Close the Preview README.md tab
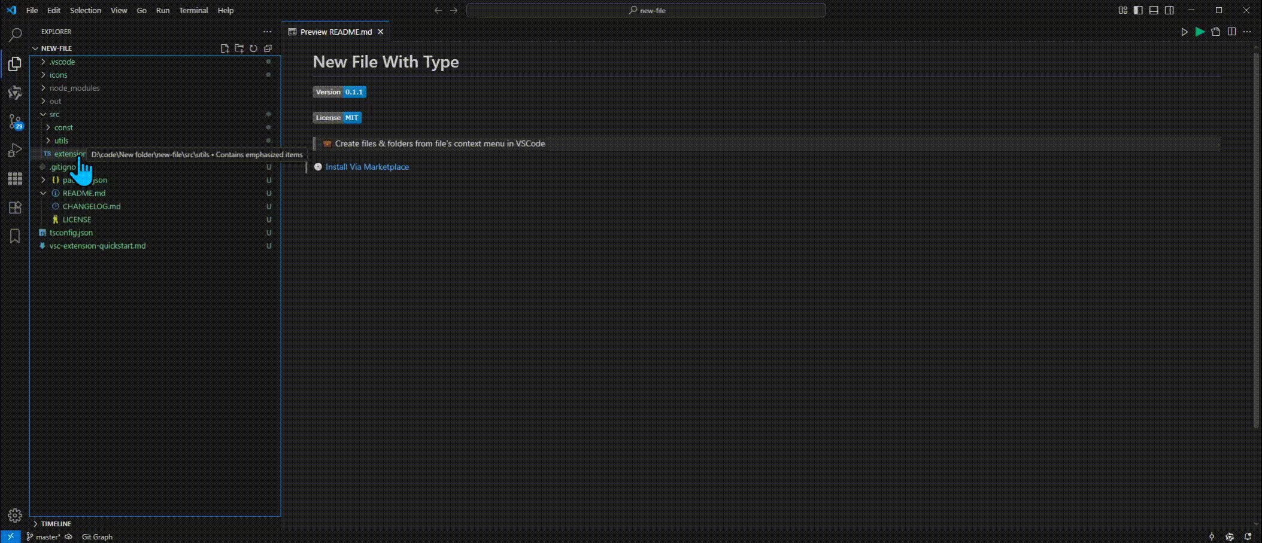1262x543 pixels. 380,32
